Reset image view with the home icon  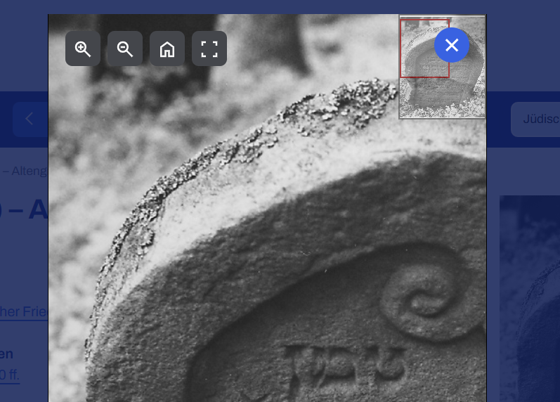click(x=167, y=48)
